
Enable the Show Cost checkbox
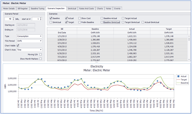click(80, 18)
